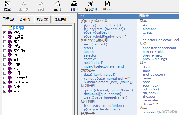Click the book icon beside 选择器
Viewport: 179px width, 115px height.
click(10, 37)
